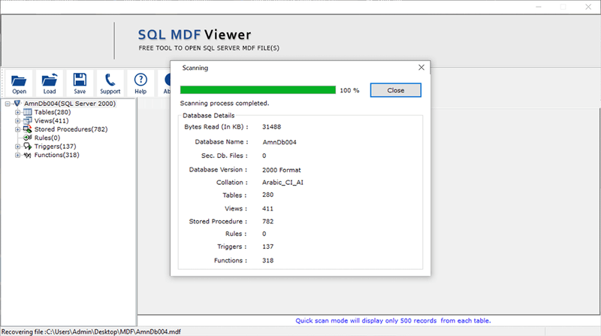Image resolution: width=601 pixels, height=336 pixels.
Task: Dismiss Scanning dialog with X button
Action: 421,68
